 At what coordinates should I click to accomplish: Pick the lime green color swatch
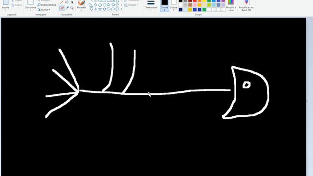click(x=209, y=5)
